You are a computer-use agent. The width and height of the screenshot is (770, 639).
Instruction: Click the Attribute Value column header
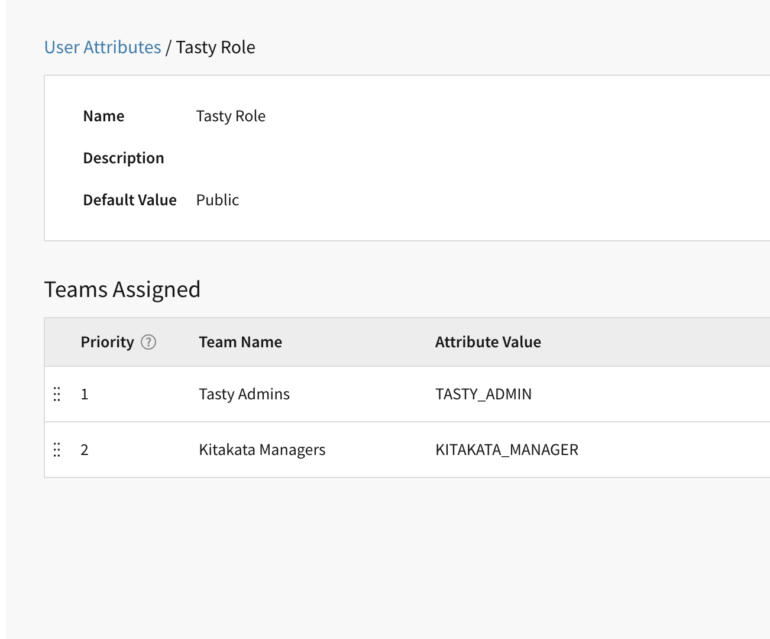(488, 342)
